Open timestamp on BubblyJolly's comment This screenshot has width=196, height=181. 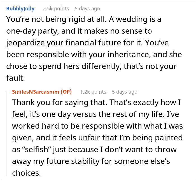tap(87, 9)
